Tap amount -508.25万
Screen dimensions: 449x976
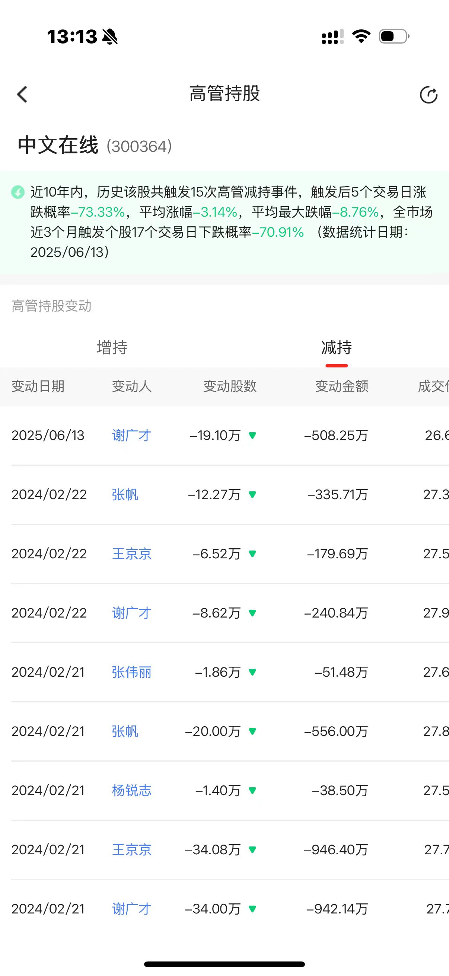click(336, 436)
